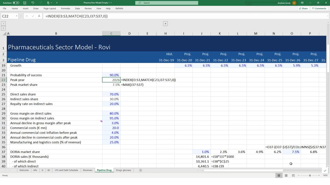Open the Revenues sheet tab
The height and width of the screenshot is (185, 330).
click(88, 170)
